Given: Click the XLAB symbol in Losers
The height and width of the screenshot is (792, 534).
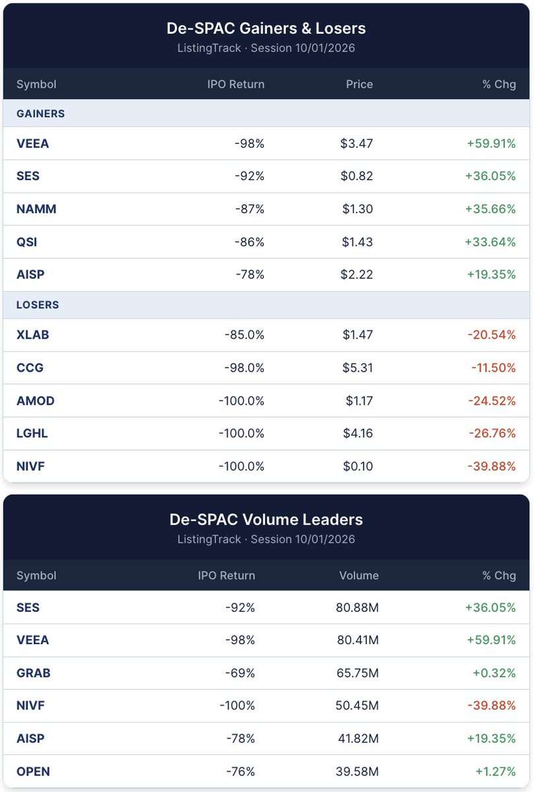Looking at the screenshot, I should (32, 335).
